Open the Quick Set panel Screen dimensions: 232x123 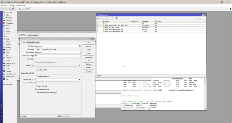(x=9, y=12)
